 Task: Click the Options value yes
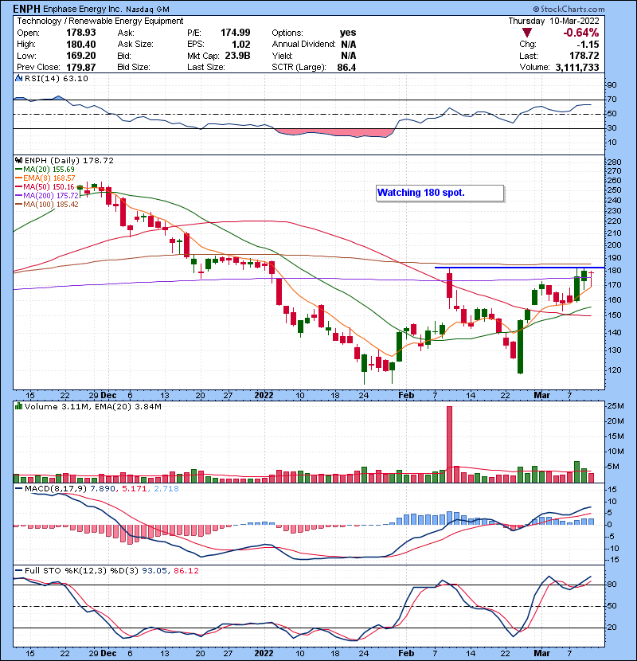(x=348, y=33)
